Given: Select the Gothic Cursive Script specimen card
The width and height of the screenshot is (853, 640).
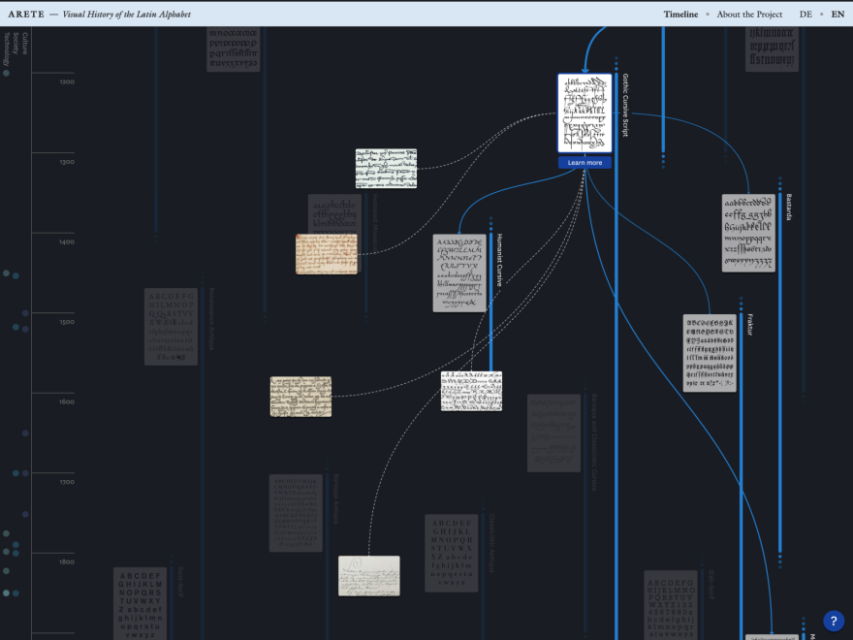Looking at the screenshot, I should [584, 113].
